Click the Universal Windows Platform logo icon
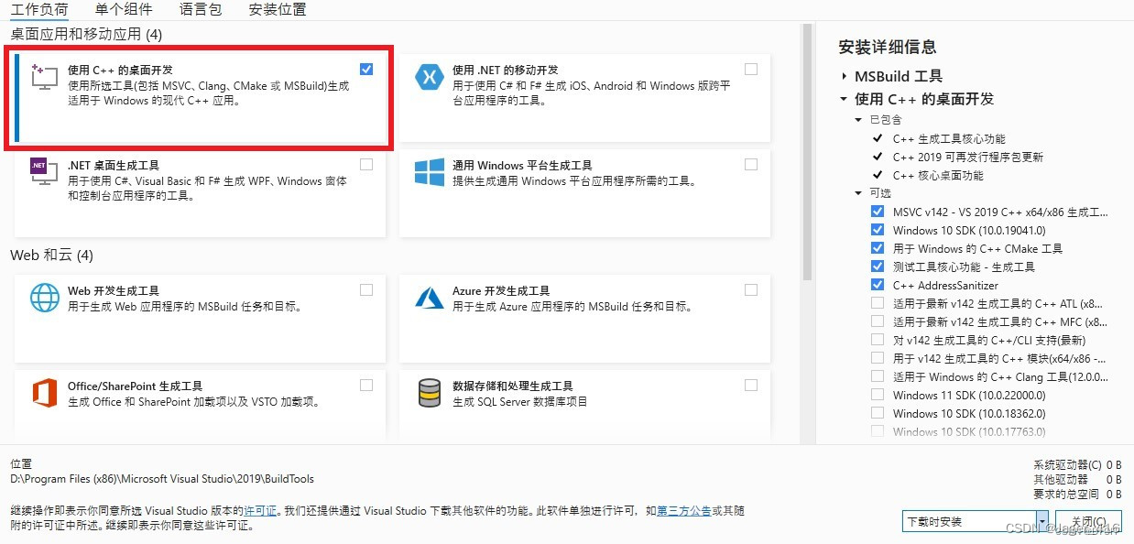1134x544 pixels. 429,172
